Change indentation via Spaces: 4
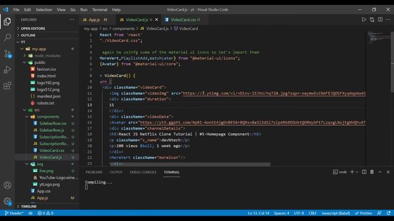The height and width of the screenshot is (221, 394). click(281, 213)
